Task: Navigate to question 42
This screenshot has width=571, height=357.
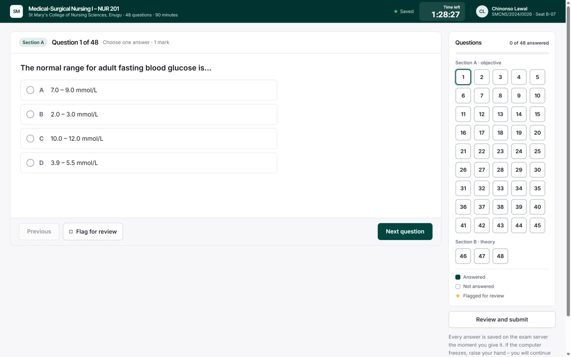Action: click(482, 225)
